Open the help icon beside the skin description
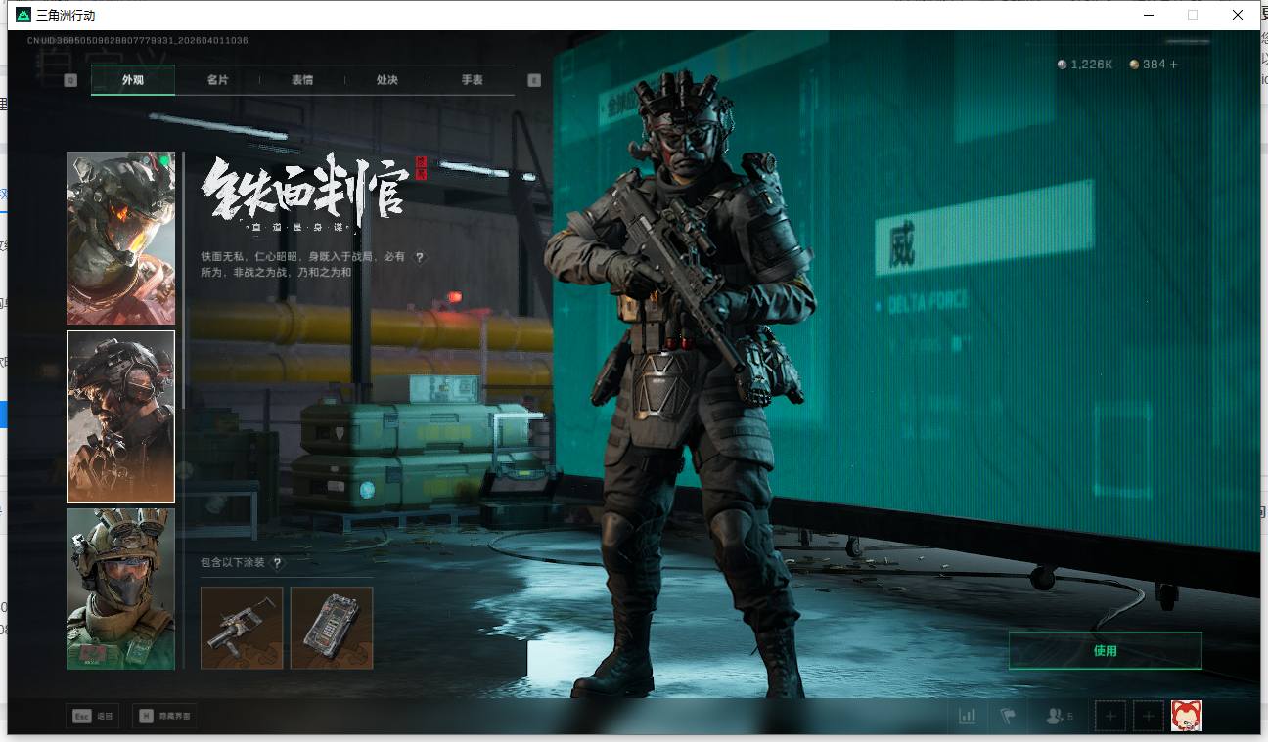 (x=420, y=257)
